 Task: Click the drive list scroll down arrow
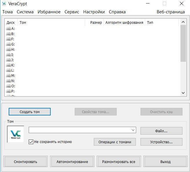pos(183,93)
